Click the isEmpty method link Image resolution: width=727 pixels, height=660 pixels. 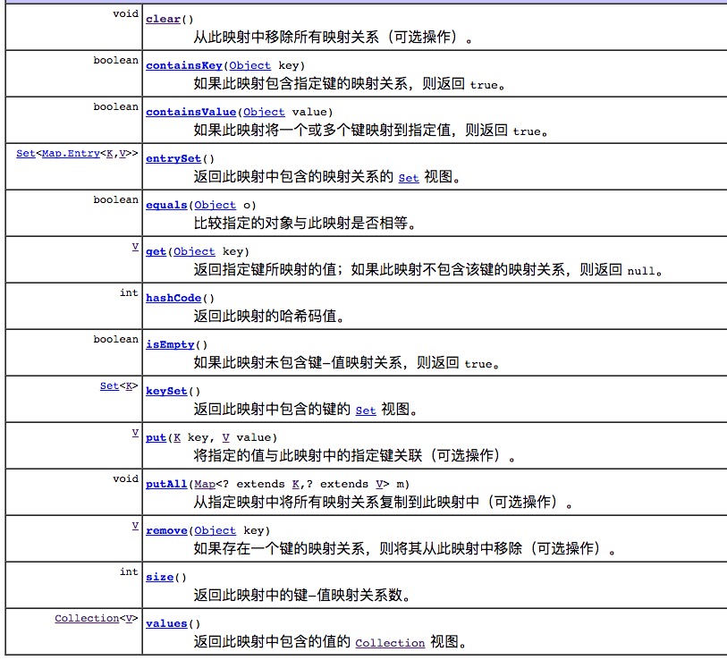170,344
